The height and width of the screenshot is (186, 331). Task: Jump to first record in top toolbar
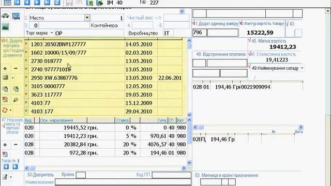click(x=17, y=3)
